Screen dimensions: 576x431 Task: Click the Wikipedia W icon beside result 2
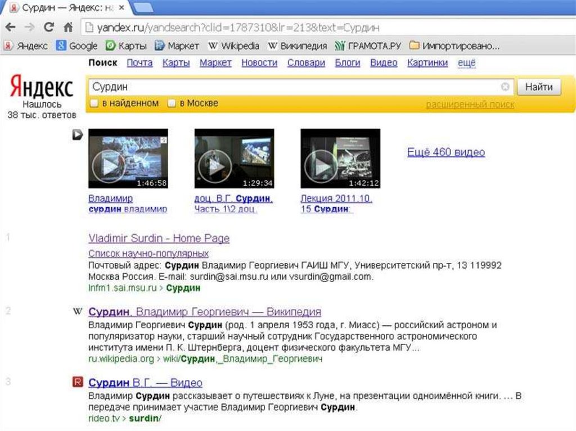coord(78,312)
